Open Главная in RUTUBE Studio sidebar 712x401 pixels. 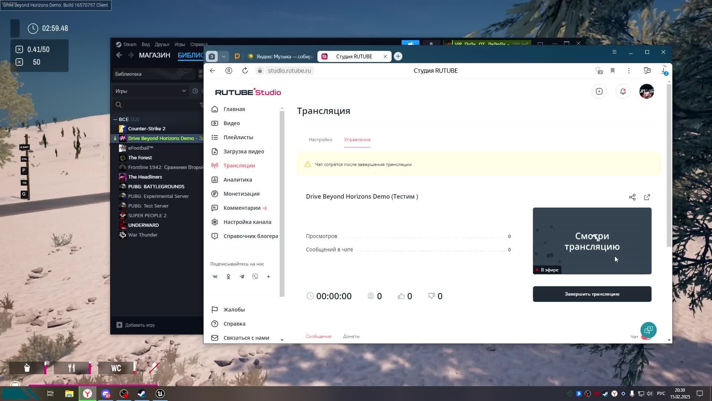(234, 109)
